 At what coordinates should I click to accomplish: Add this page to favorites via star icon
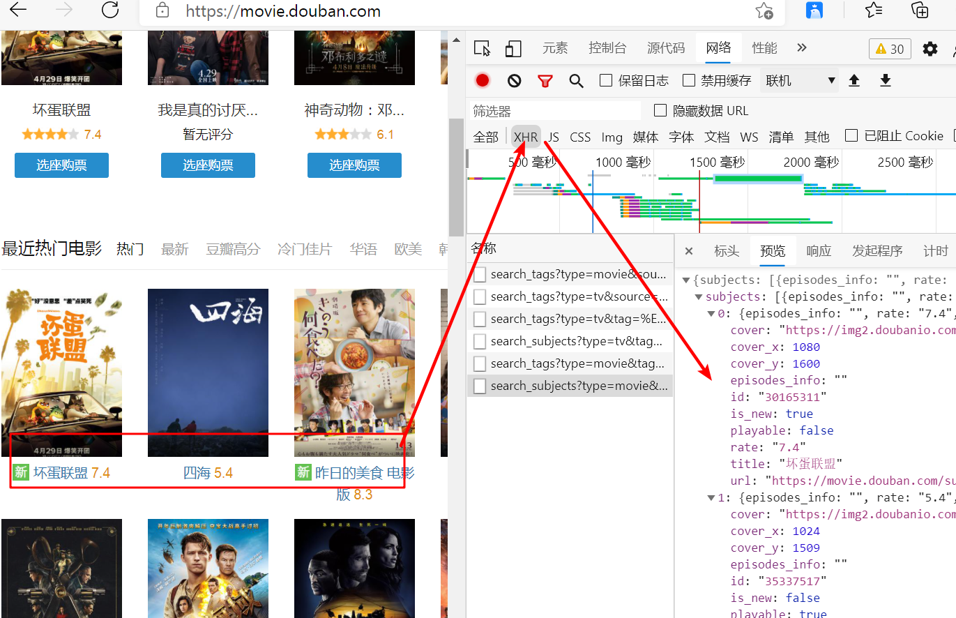coord(764,11)
